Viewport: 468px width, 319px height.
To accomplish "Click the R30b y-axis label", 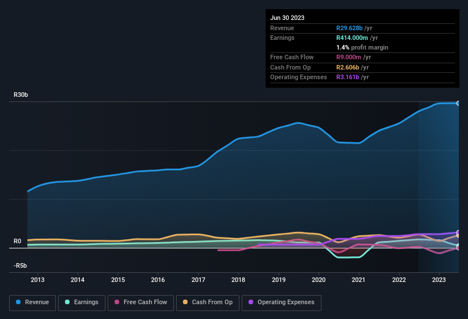I will pos(21,95).
